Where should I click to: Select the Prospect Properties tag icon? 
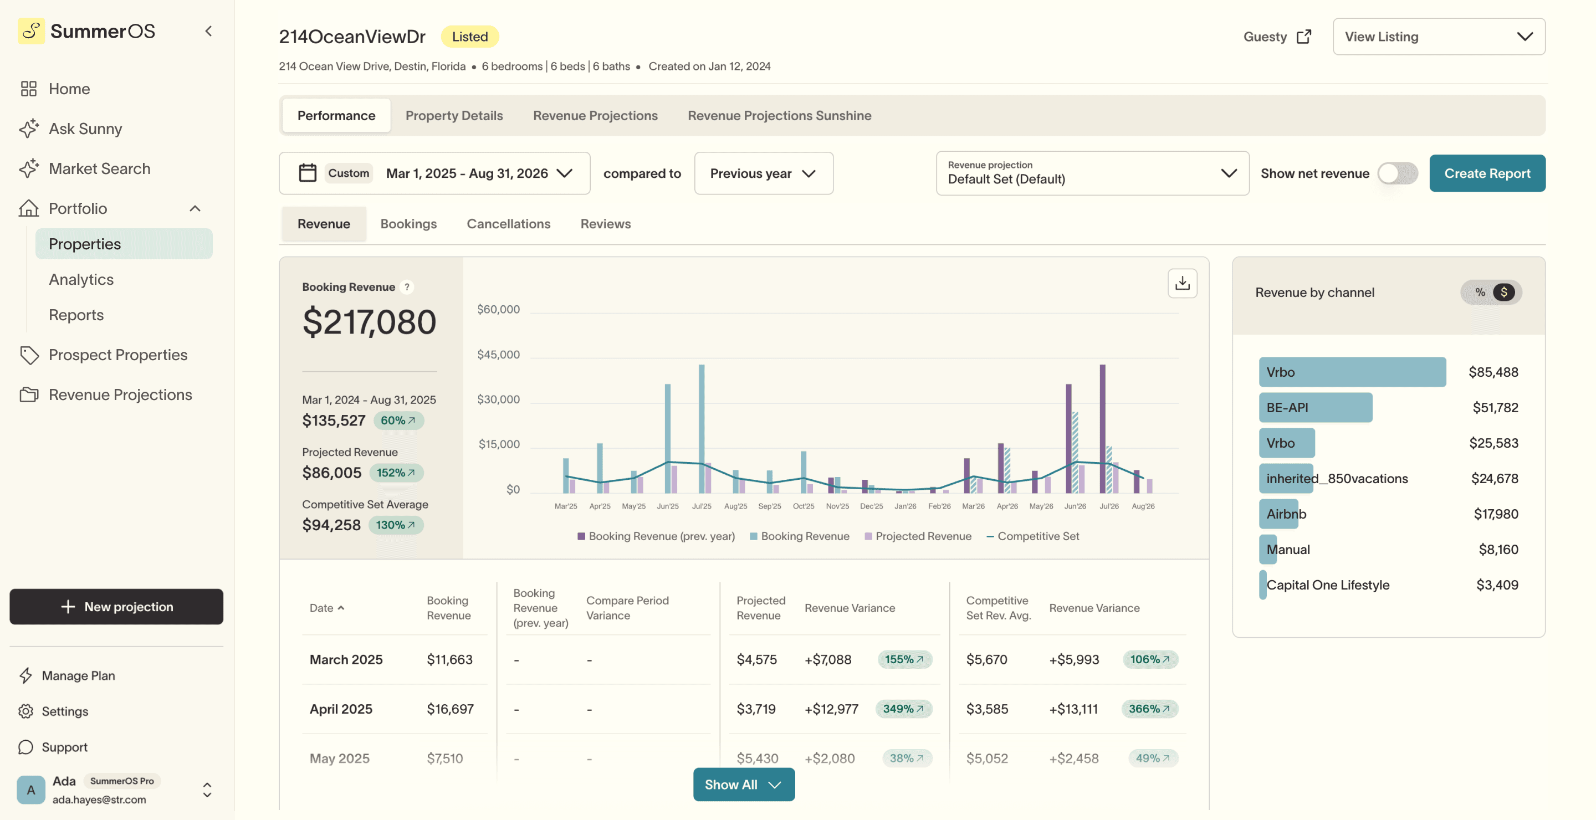(28, 355)
